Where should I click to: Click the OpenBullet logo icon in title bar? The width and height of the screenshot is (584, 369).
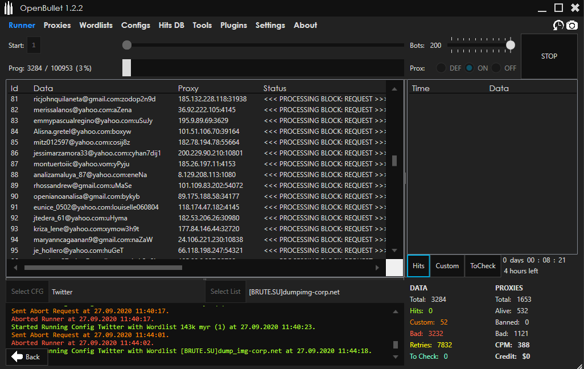[x=8, y=8]
